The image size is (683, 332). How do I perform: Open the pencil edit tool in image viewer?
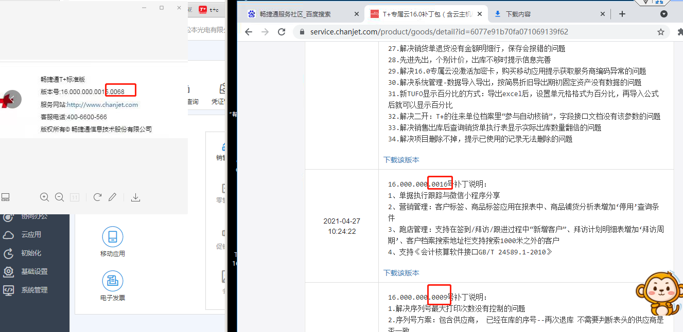(x=112, y=197)
